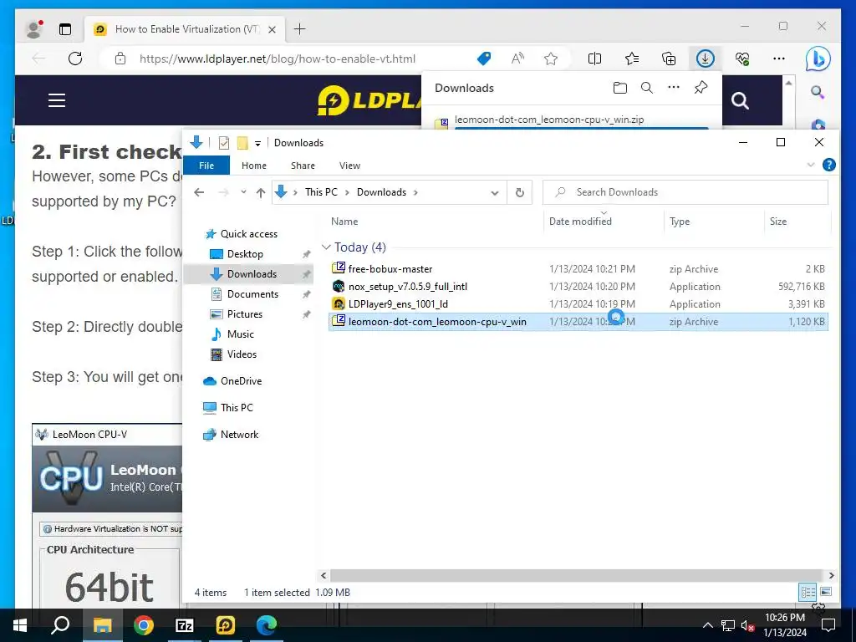
Task: Select leomoon-dot-com_leomoon-cpu-v_win file in Explorer
Action: click(578, 322)
